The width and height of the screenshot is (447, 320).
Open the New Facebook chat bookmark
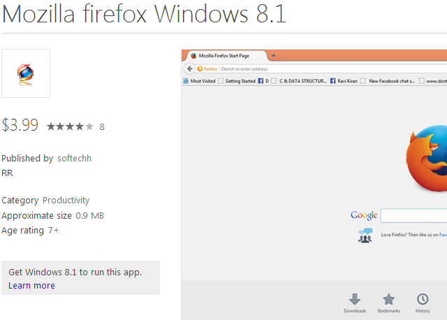[388, 81]
